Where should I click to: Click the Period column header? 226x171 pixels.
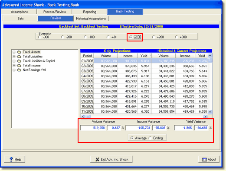click(x=87, y=56)
